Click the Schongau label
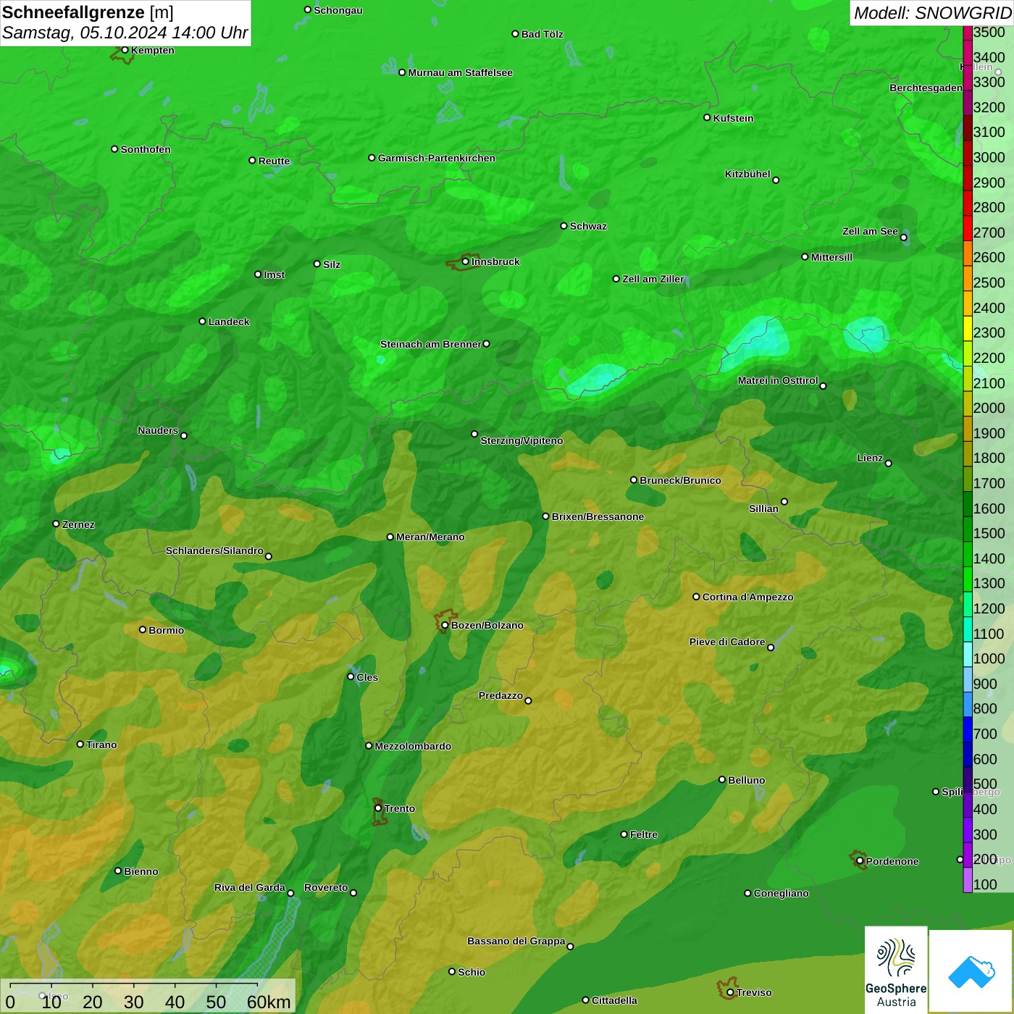1014x1014 pixels. (x=338, y=10)
